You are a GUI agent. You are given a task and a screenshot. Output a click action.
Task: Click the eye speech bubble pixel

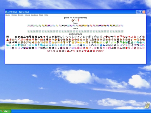coord(90,37)
